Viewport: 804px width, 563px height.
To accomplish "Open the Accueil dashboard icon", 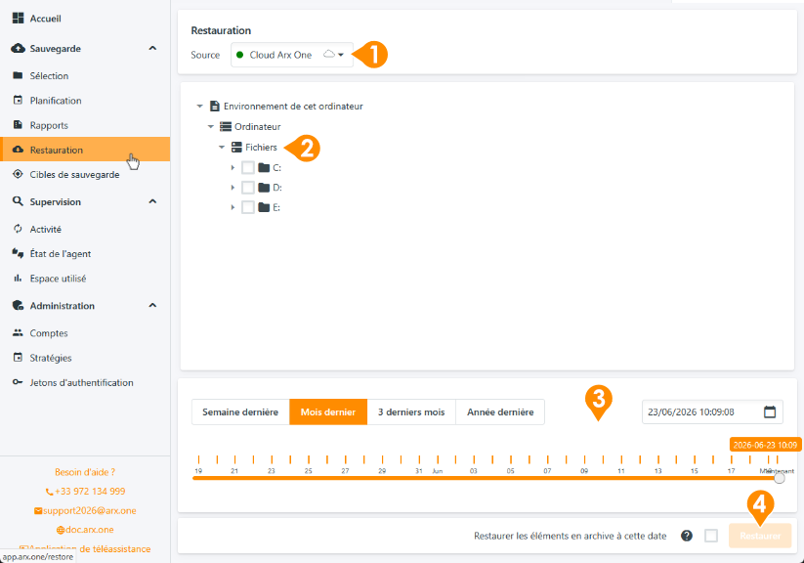I will pos(18,18).
